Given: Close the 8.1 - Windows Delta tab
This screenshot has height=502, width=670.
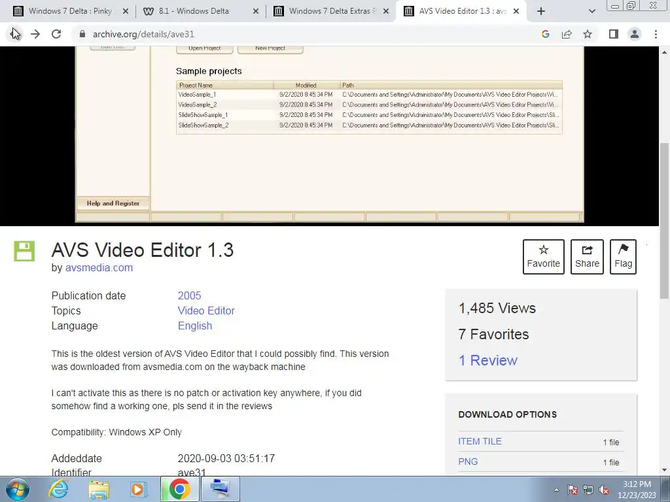Looking at the screenshot, I should click(x=256, y=11).
